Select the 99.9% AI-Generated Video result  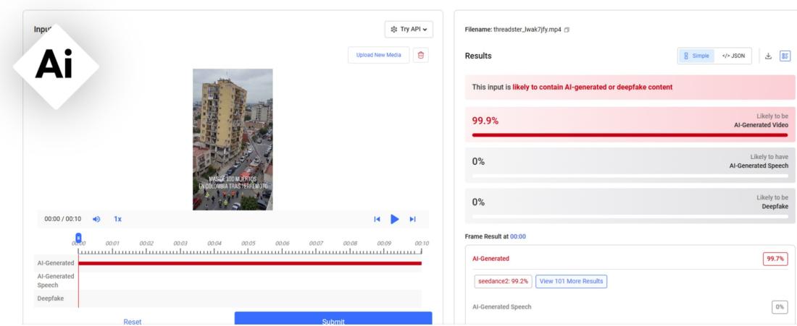click(630, 124)
